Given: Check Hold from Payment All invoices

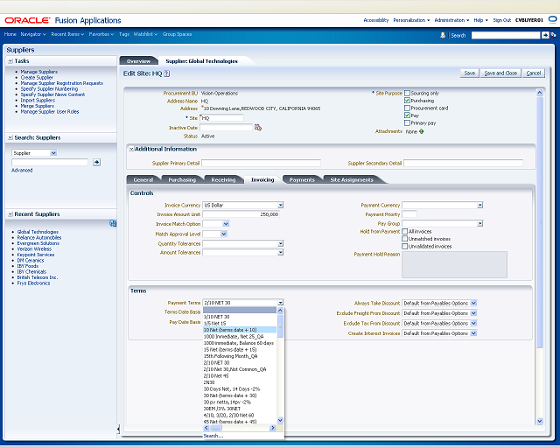Looking at the screenshot, I should pyautogui.click(x=404, y=232).
